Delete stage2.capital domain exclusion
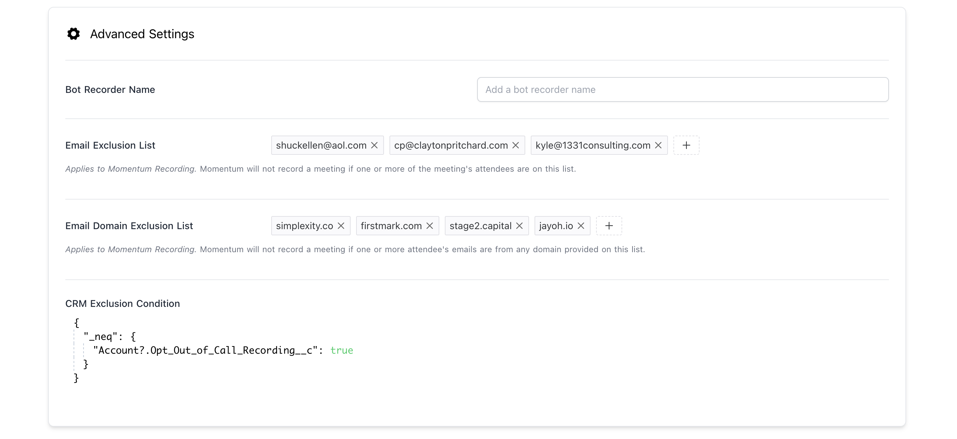The width and height of the screenshot is (957, 439). pos(520,226)
